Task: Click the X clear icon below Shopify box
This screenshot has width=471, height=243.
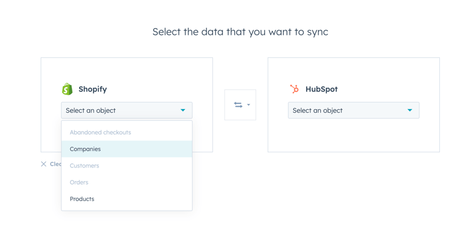Action: coord(44,164)
